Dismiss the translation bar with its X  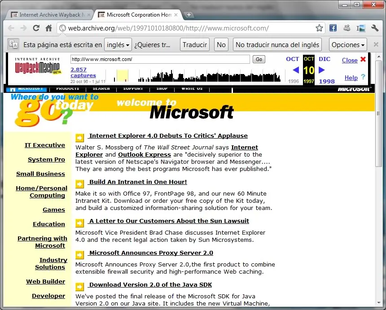376,44
